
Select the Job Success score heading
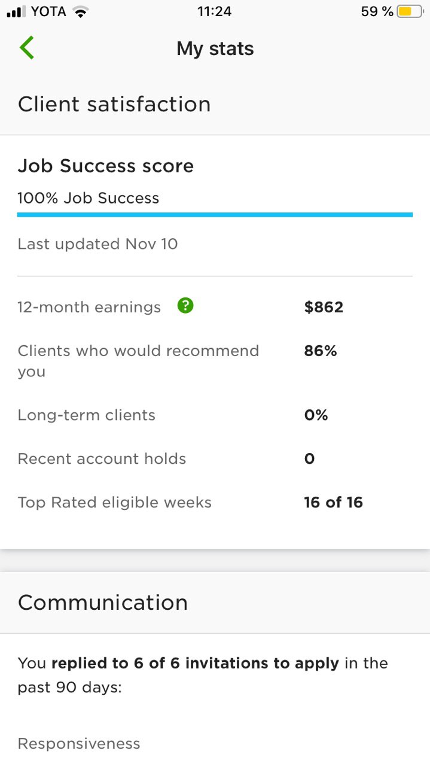(106, 166)
